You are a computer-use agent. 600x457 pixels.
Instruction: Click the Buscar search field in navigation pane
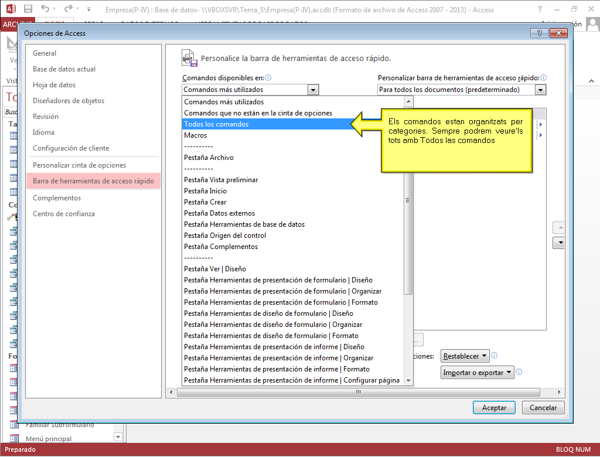[11, 112]
